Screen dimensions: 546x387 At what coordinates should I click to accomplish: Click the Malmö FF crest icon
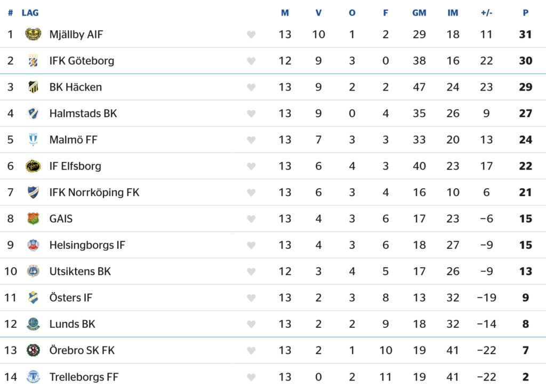pyautogui.click(x=33, y=140)
